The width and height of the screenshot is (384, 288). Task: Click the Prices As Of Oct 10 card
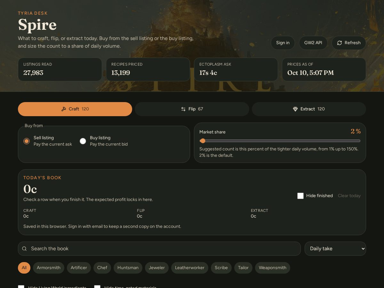point(324,69)
